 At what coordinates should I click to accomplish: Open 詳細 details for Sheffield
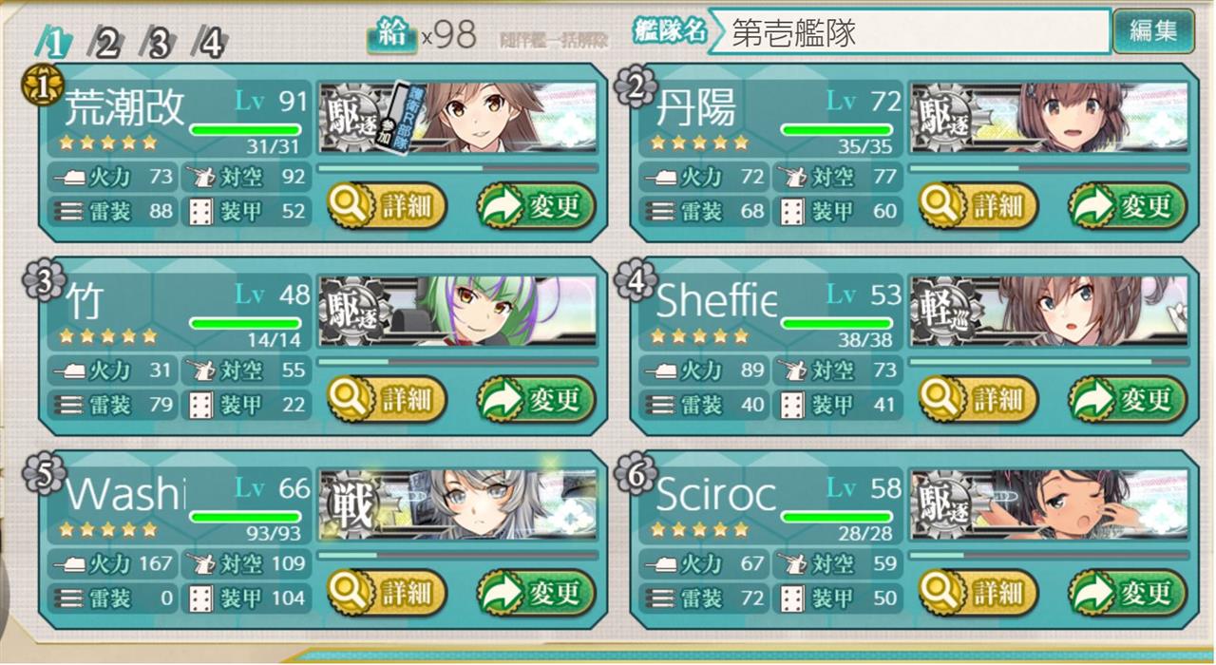coord(978,399)
